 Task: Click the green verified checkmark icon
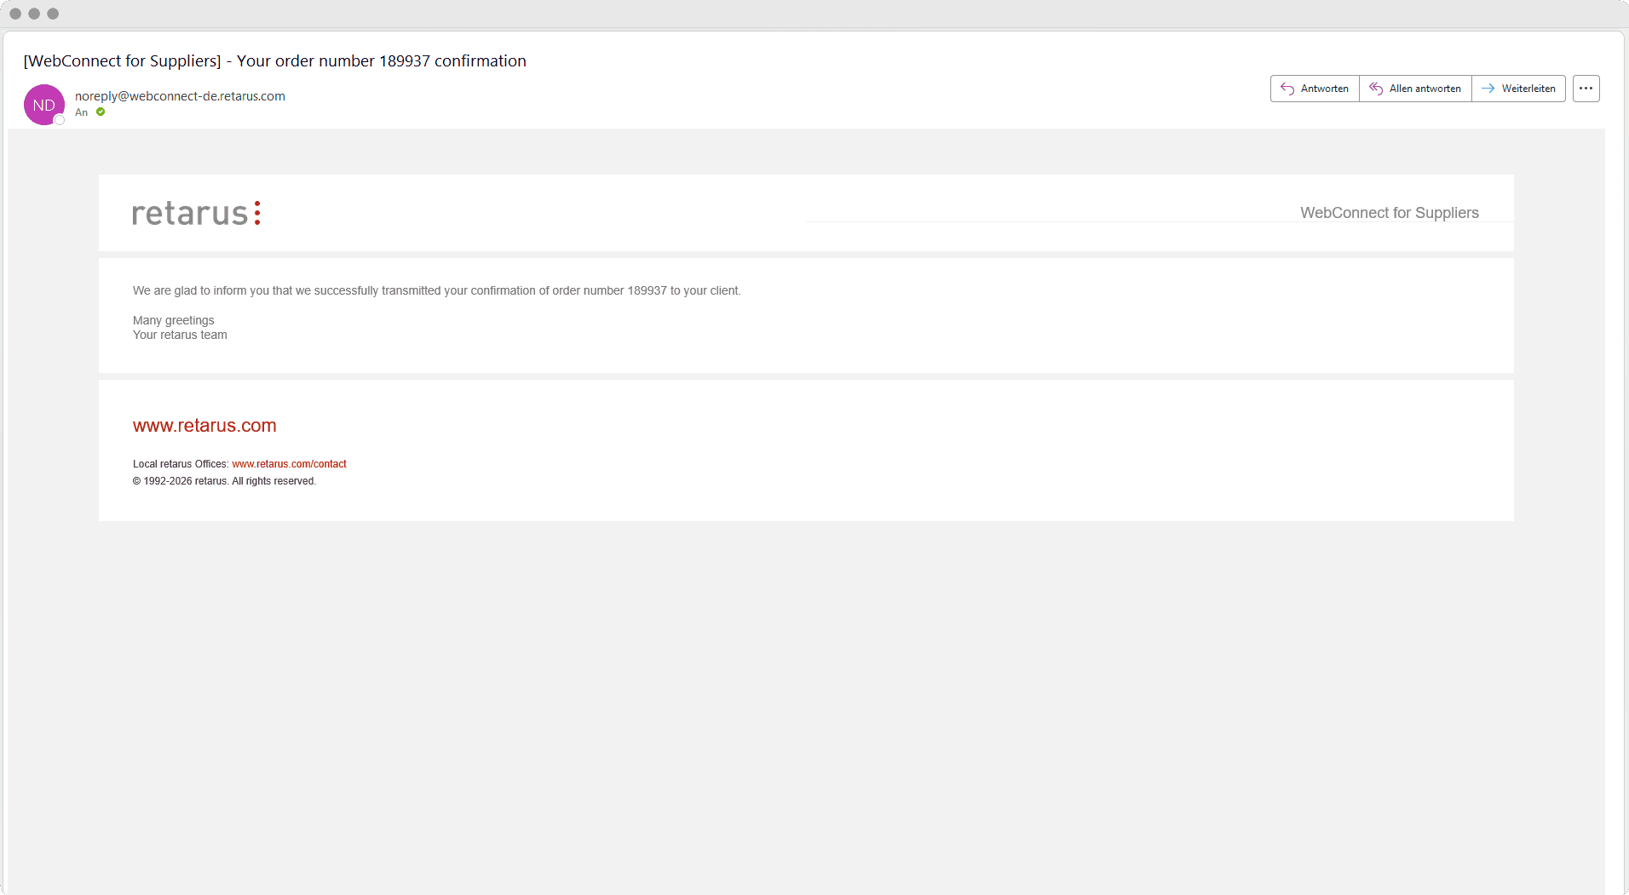(x=101, y=112)
